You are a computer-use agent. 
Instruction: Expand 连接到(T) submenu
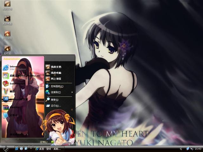click(x=59, y=92)
